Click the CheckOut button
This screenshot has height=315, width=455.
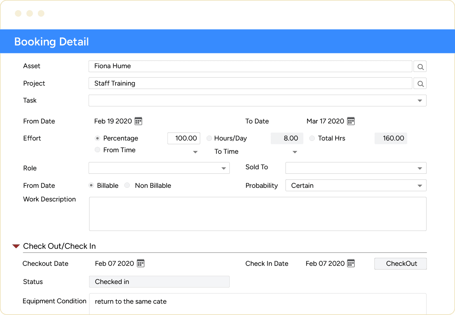click(400, 264)
